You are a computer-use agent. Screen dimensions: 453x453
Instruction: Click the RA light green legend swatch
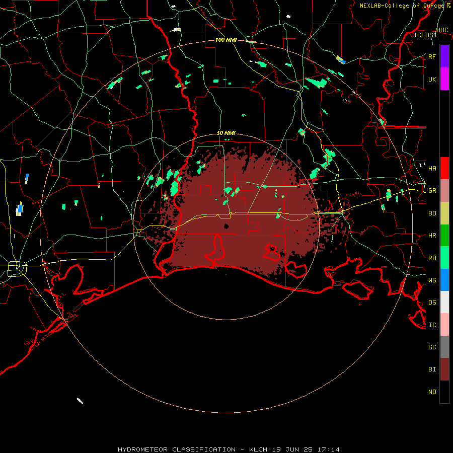tap(444, 258)
